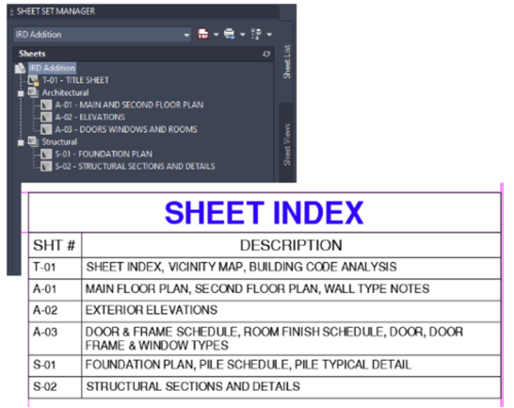Click the sheet icon beside A-02

click(46, 117)
